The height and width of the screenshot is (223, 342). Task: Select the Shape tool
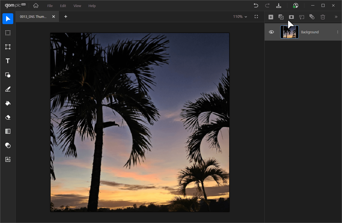point(8,75)
